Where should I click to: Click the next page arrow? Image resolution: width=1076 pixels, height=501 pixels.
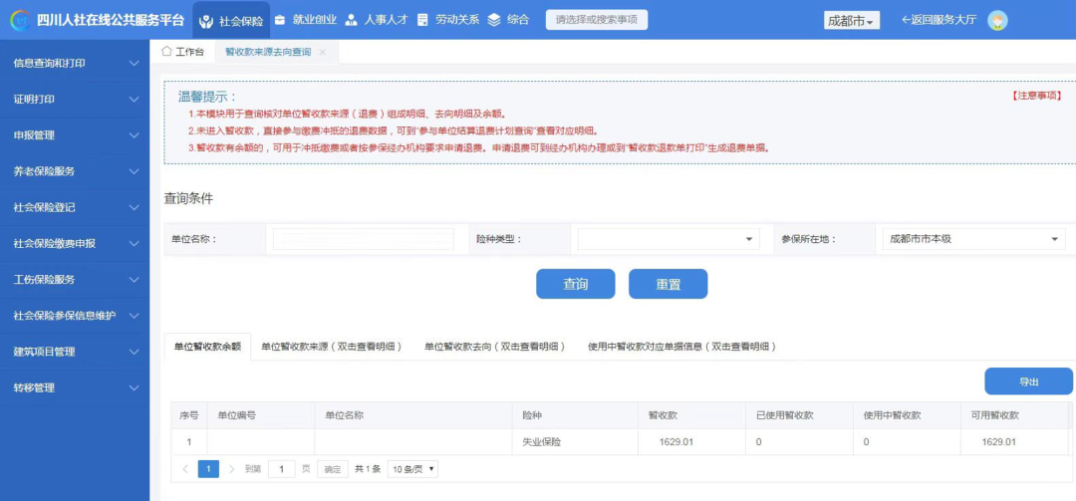tap(231, 469)
